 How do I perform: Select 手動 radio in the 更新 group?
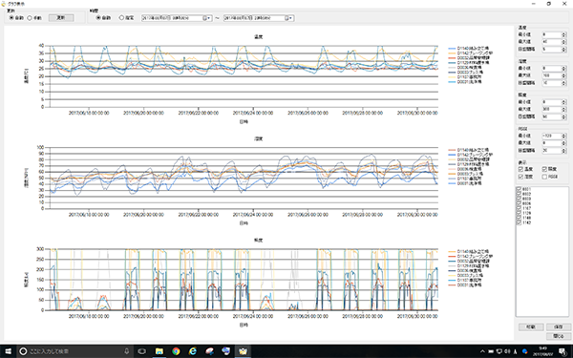tap(30, 18)
